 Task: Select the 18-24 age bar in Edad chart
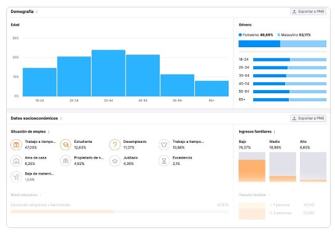(x=39, y=82)
